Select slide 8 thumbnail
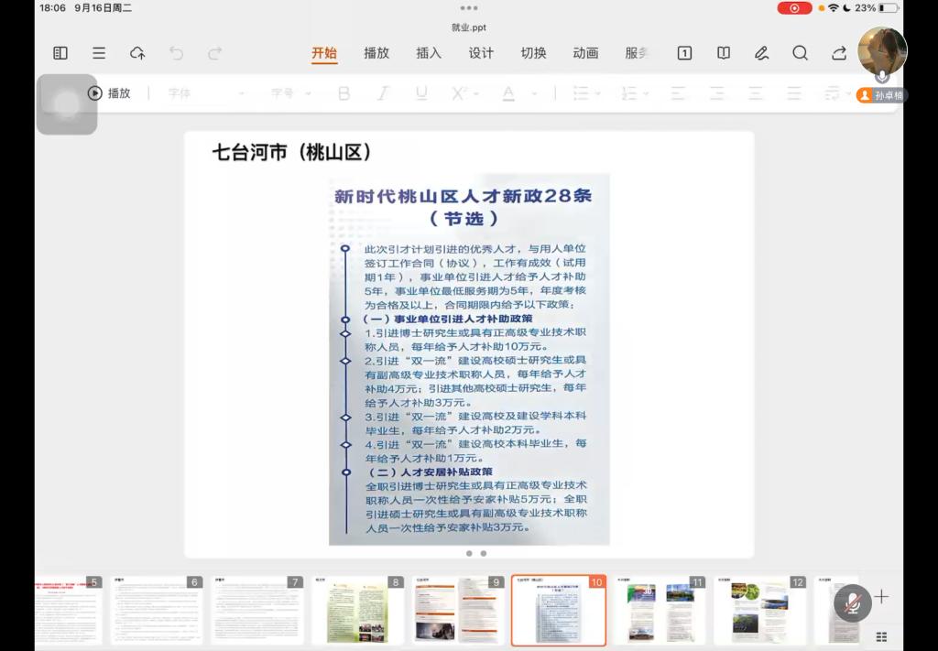 click(357, 610)
